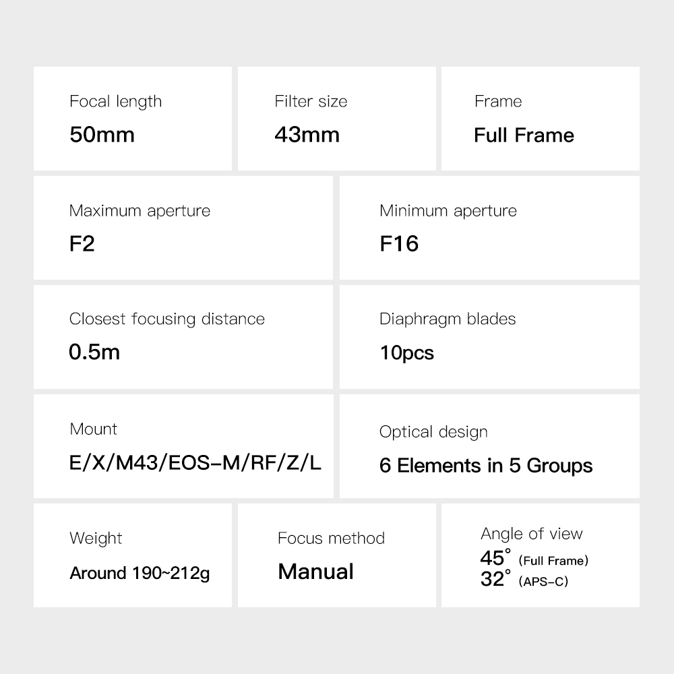The image size is (674, 674).
Task: Select the 10pcs blades value
Action: pos(406,353)
